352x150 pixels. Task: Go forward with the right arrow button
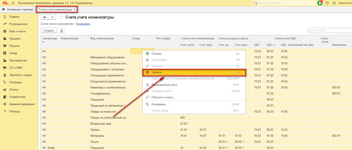(x=52, y=17)
